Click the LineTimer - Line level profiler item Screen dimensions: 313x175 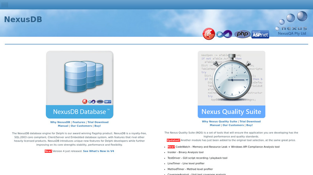coord(186,164)
